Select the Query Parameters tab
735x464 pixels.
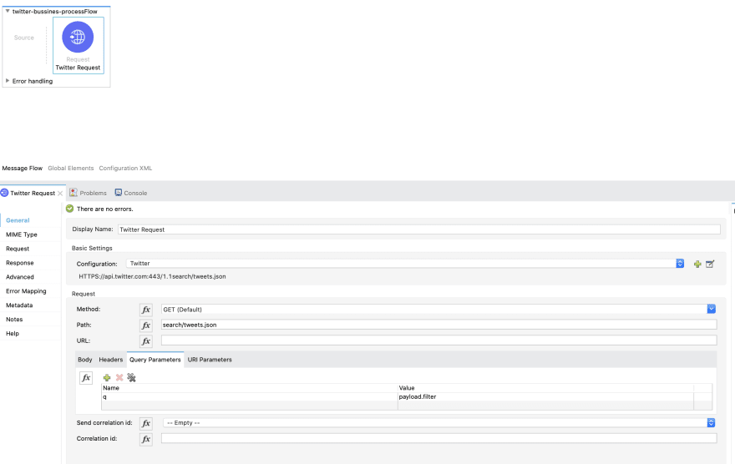click(x=155, y=360)
